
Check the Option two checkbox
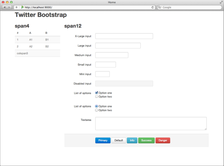coord(97,97)
